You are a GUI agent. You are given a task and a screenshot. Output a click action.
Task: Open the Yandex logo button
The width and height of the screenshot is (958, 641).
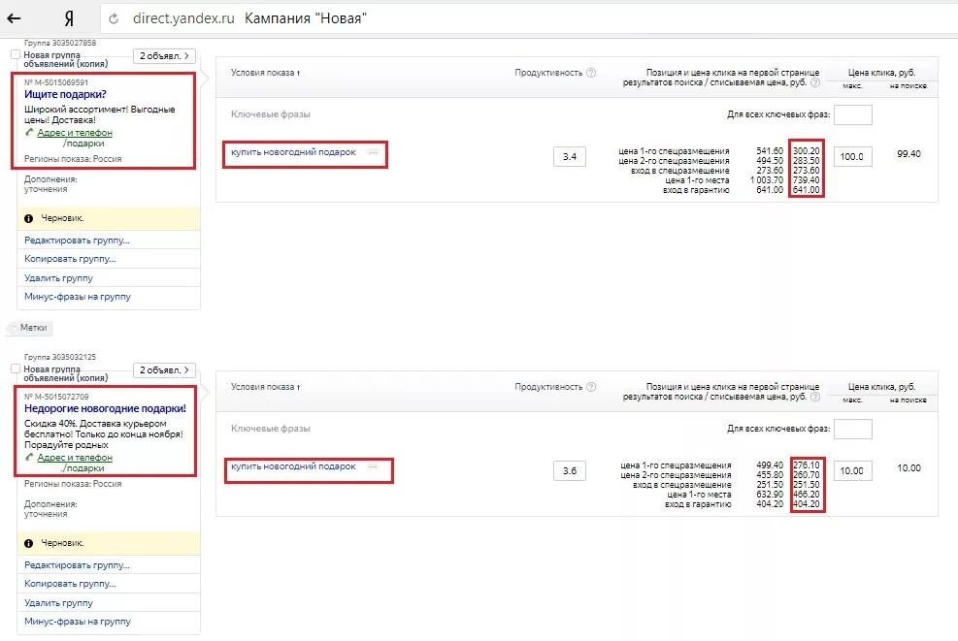[69, 18]
